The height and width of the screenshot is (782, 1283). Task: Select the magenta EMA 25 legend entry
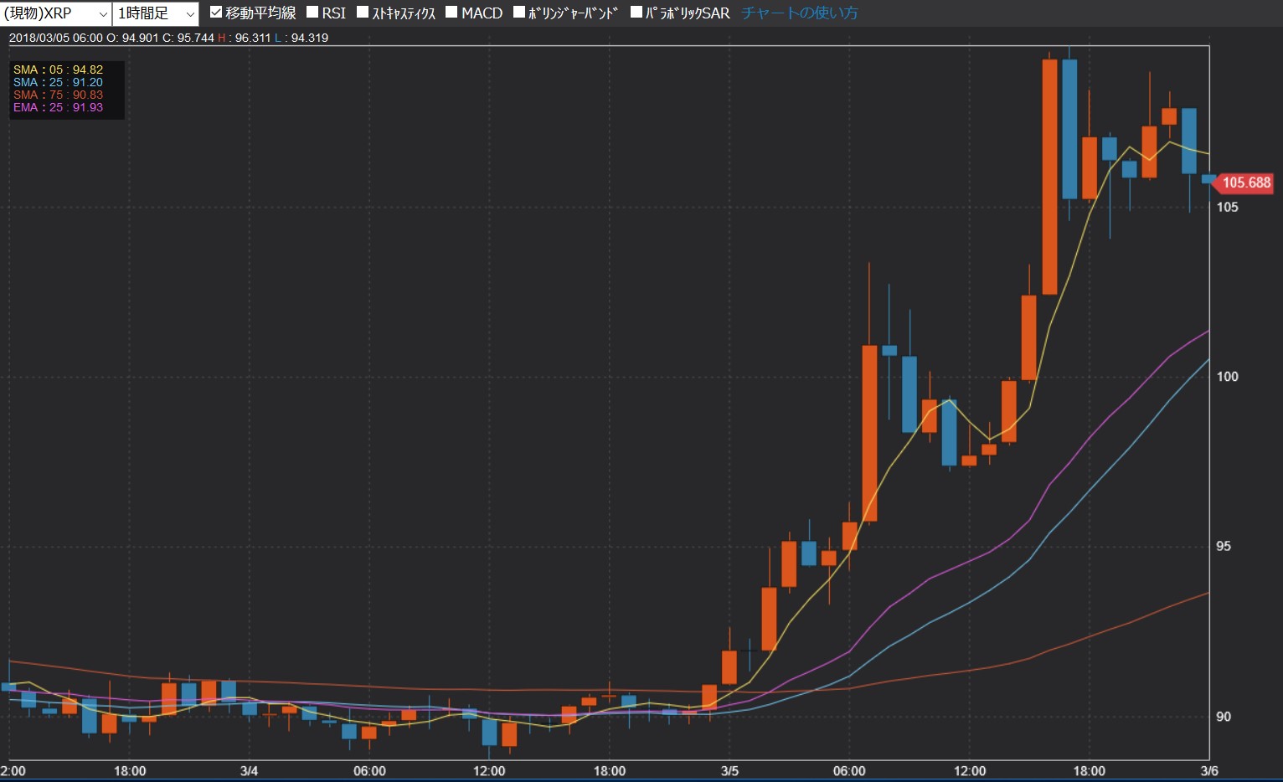58,107
